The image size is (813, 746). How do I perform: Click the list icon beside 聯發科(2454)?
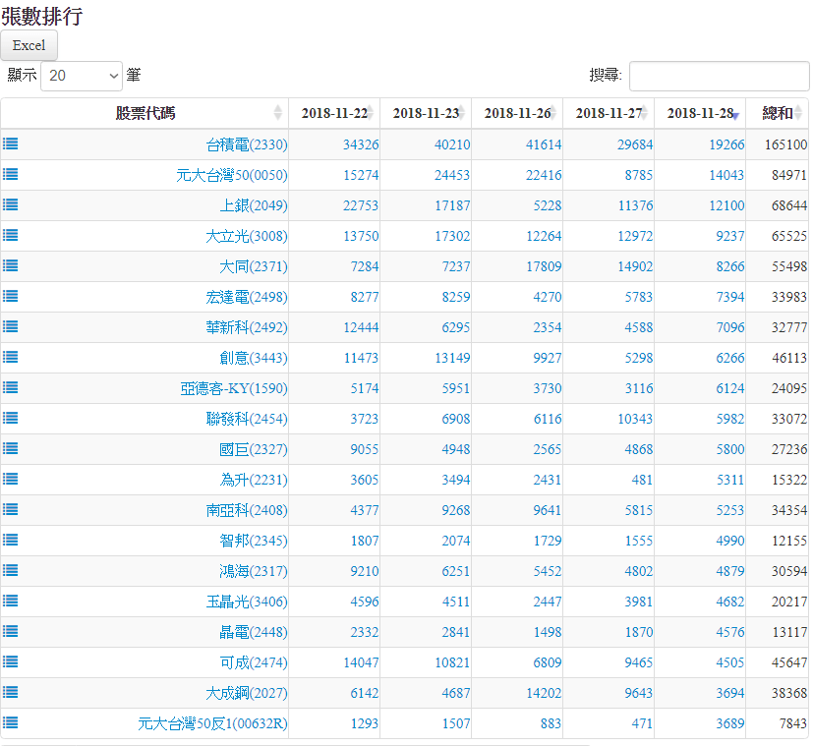[x=10, y=418]
